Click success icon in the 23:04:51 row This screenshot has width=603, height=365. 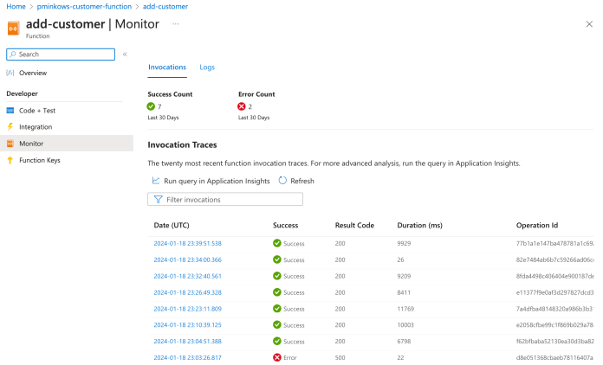click(277, 341)
